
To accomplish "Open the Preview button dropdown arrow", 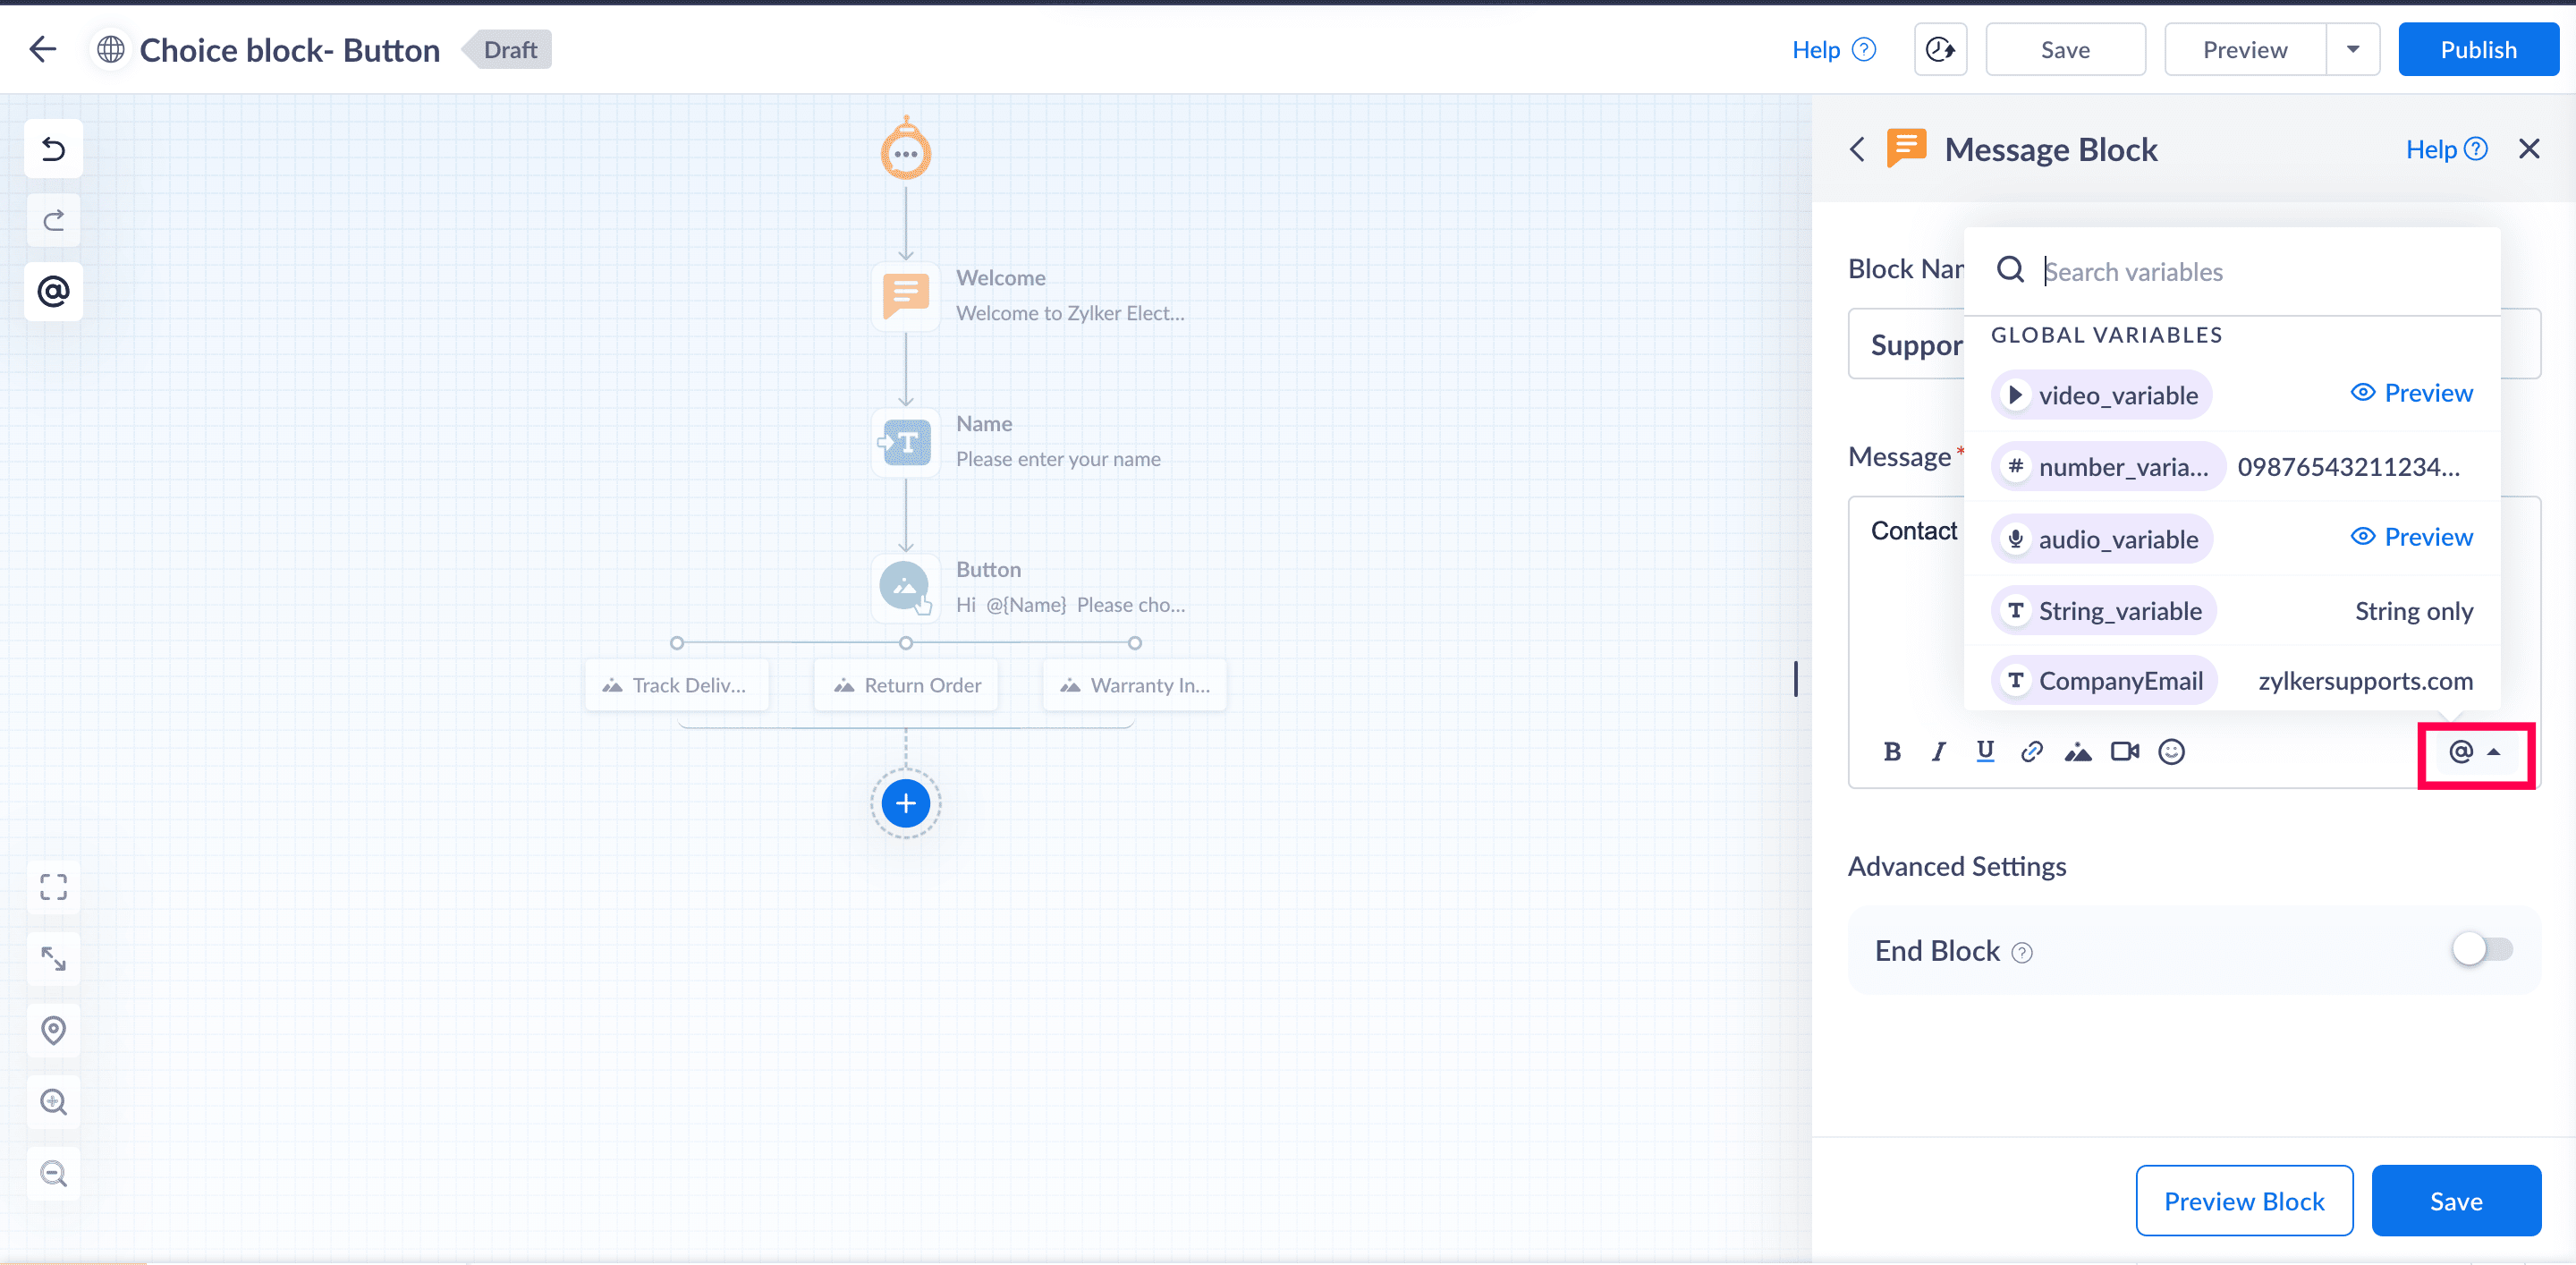I will pos(2352,50).
